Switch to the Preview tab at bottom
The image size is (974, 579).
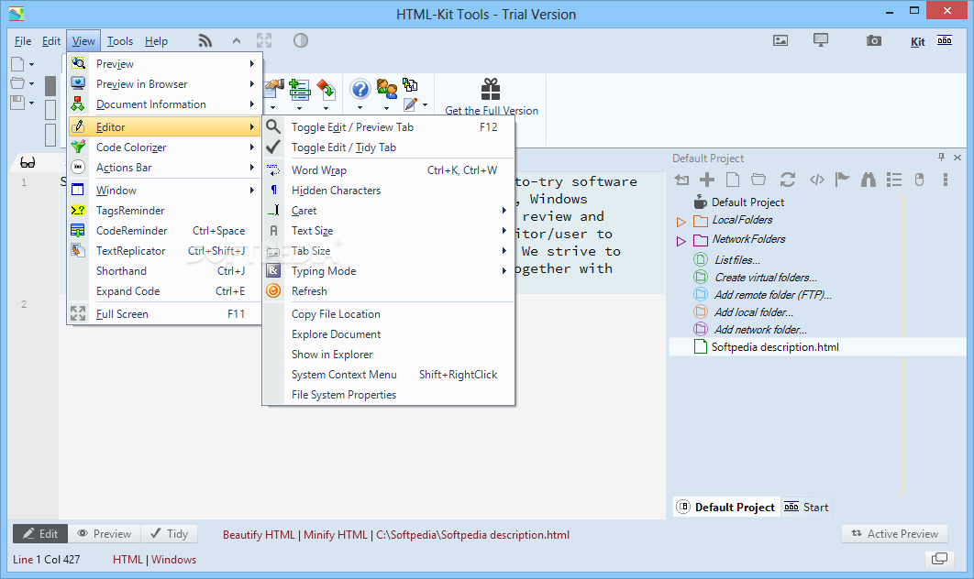[x=104, y=534]
